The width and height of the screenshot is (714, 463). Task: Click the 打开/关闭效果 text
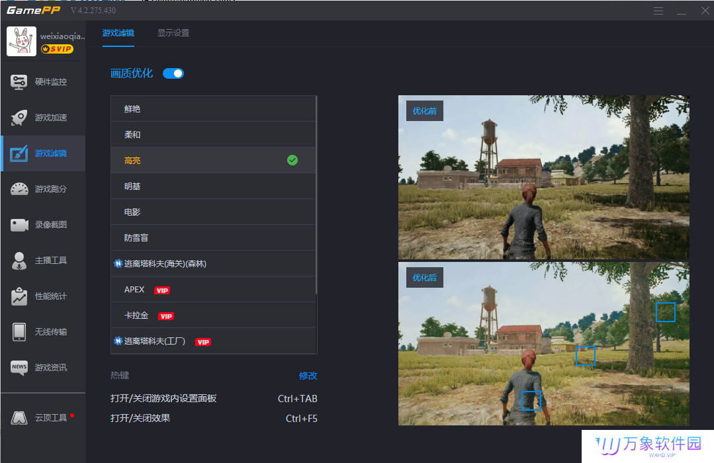pos(140,418)
